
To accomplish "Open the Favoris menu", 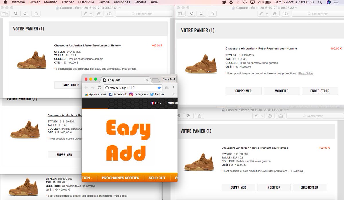I will pos(104,2).
